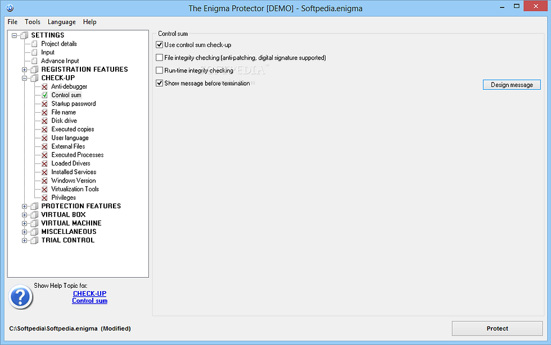Viewport: 551px width, 345px height.
Task: Minimize the Enigma Protector window
Action: tap(502, 6)
